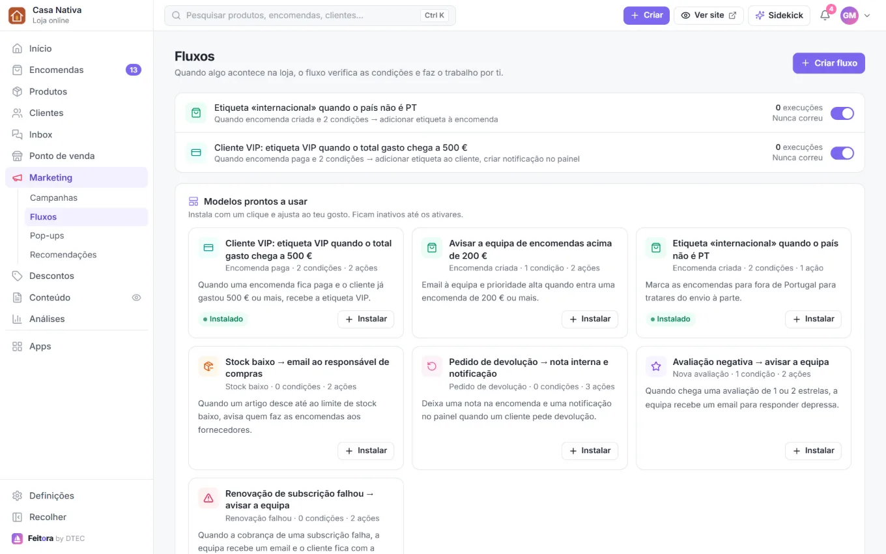Focus the search products field

coord(310,16)
